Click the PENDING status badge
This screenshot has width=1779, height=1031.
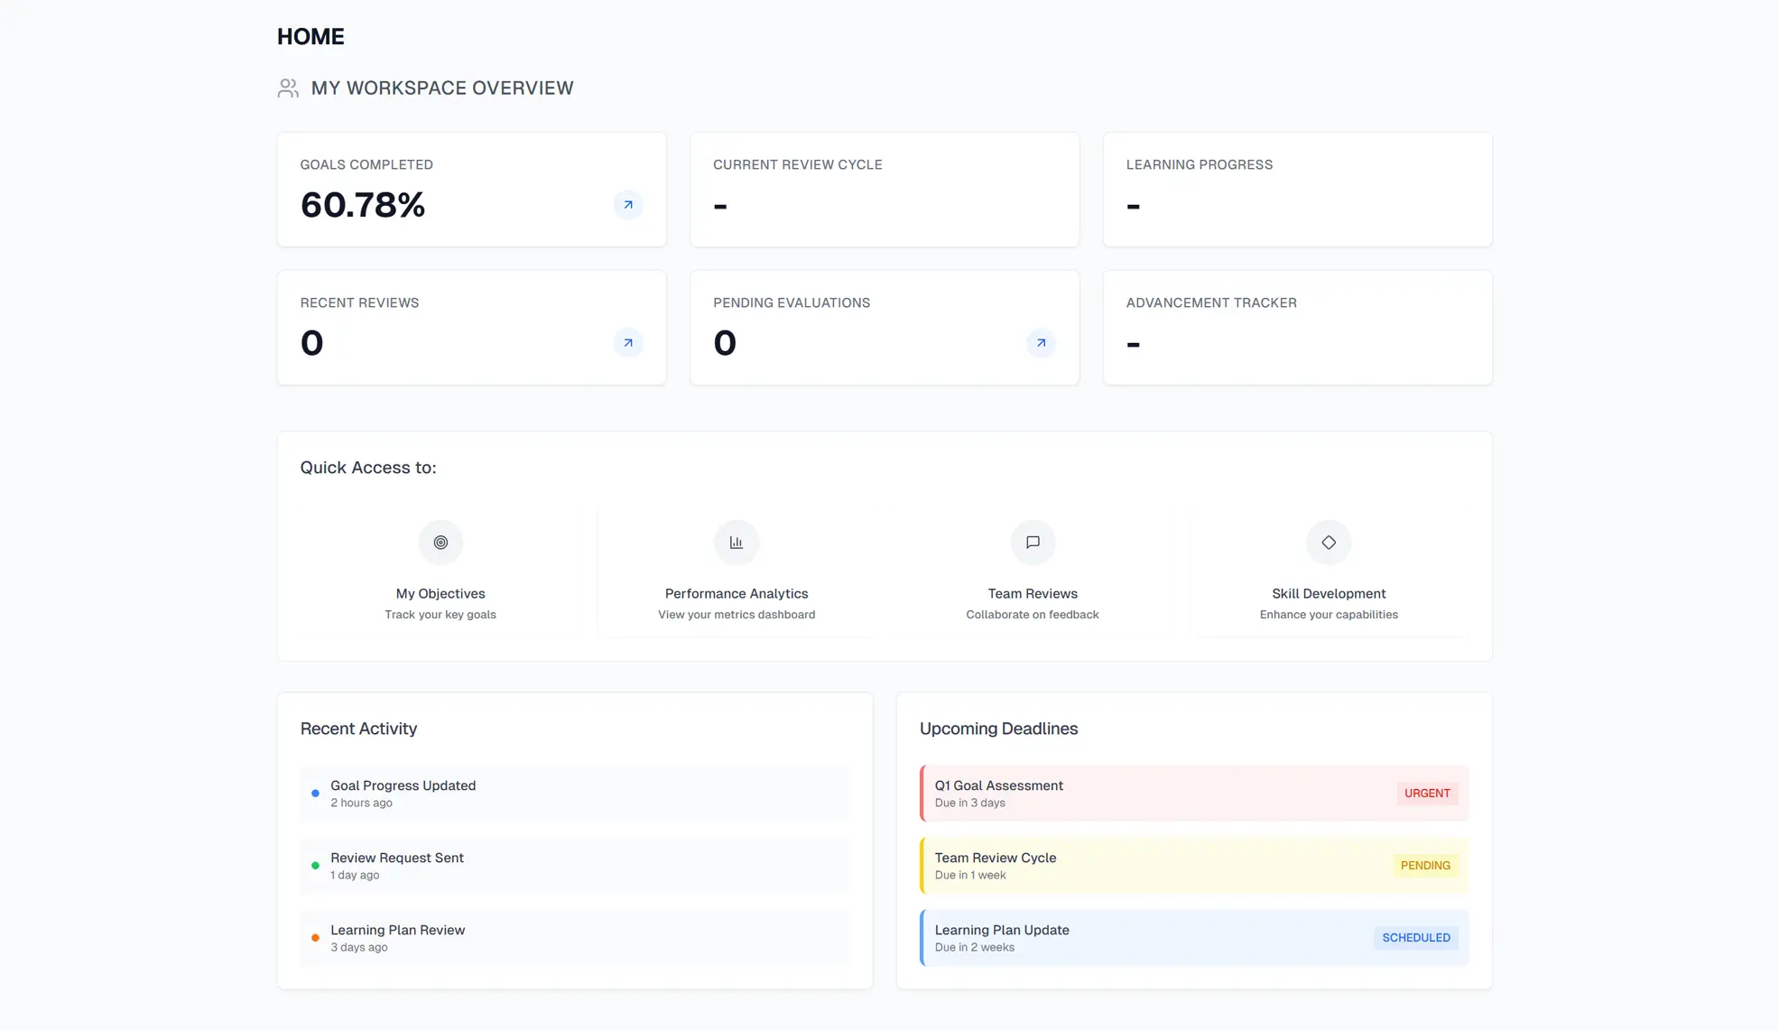click(x=1424, y=866)
